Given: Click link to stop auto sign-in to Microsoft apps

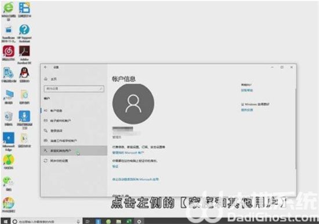Looking at the screenshot, I should tap(135, 179).
